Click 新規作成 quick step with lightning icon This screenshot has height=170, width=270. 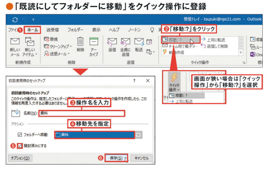[x=173, y=52]
